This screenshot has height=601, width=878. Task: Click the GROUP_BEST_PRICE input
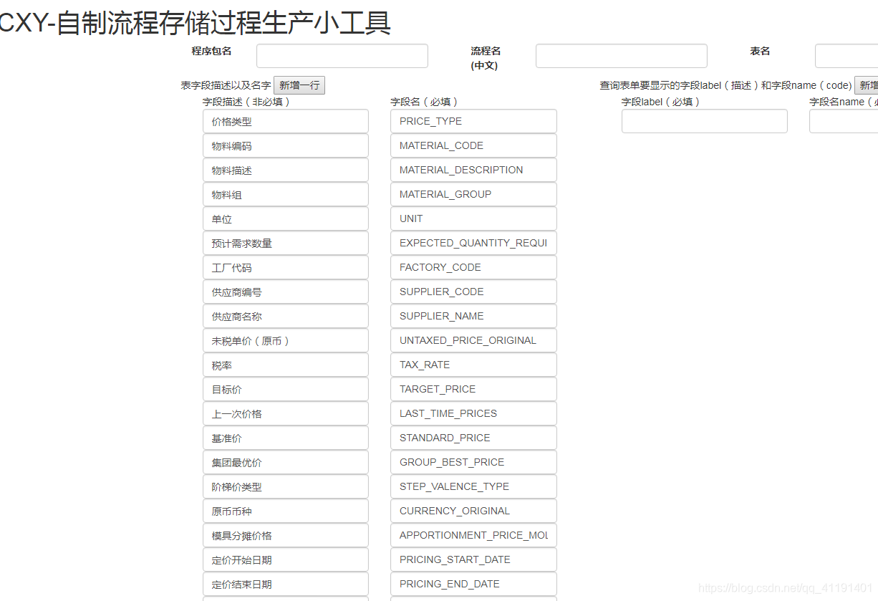click(x=473, y=462)
